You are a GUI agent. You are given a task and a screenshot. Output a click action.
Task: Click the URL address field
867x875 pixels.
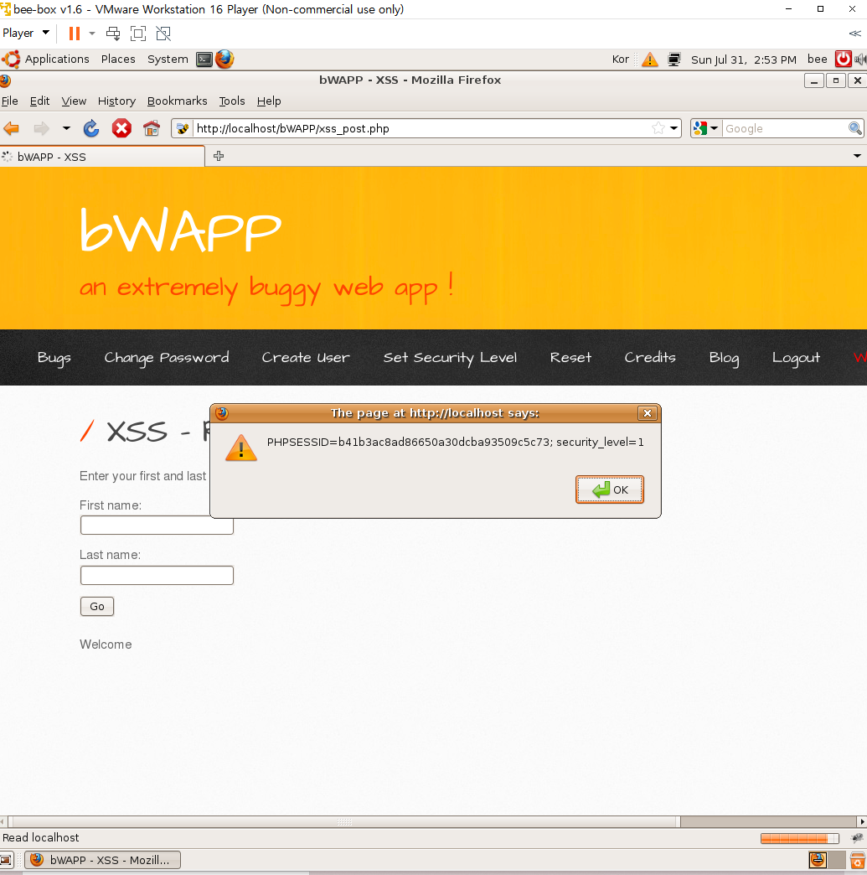pyautogui.click(x=422, y=129)
